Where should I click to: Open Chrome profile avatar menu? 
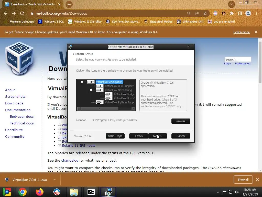248,13
